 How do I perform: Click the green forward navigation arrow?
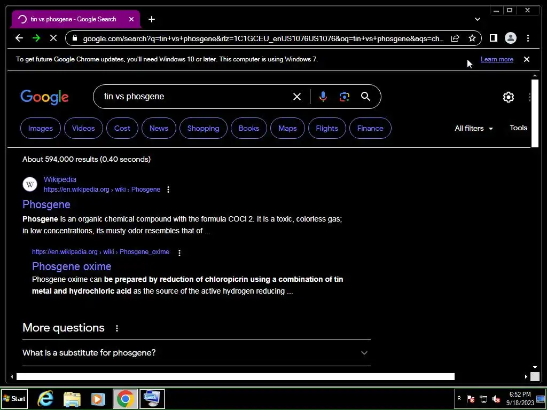36,38
